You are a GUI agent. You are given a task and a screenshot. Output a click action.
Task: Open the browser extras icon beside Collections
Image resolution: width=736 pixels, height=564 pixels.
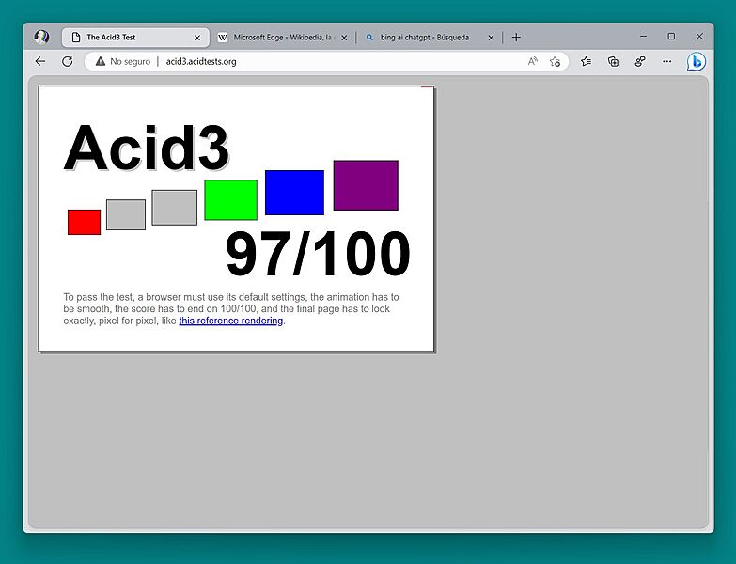tap(640, 61)
